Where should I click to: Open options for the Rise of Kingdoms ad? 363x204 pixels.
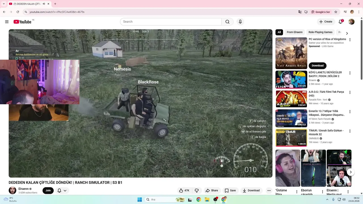pyautogui.click(x=350, y=40)
